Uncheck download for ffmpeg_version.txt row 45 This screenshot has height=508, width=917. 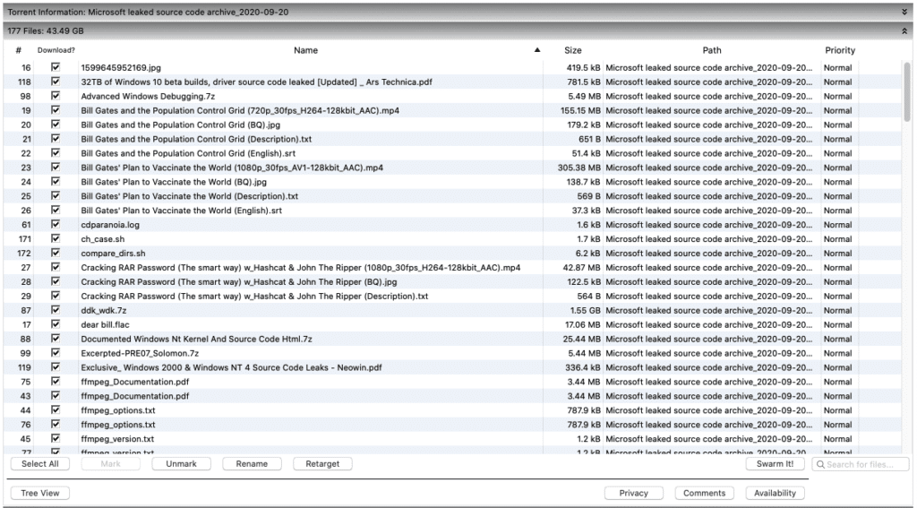pos(56,438)
